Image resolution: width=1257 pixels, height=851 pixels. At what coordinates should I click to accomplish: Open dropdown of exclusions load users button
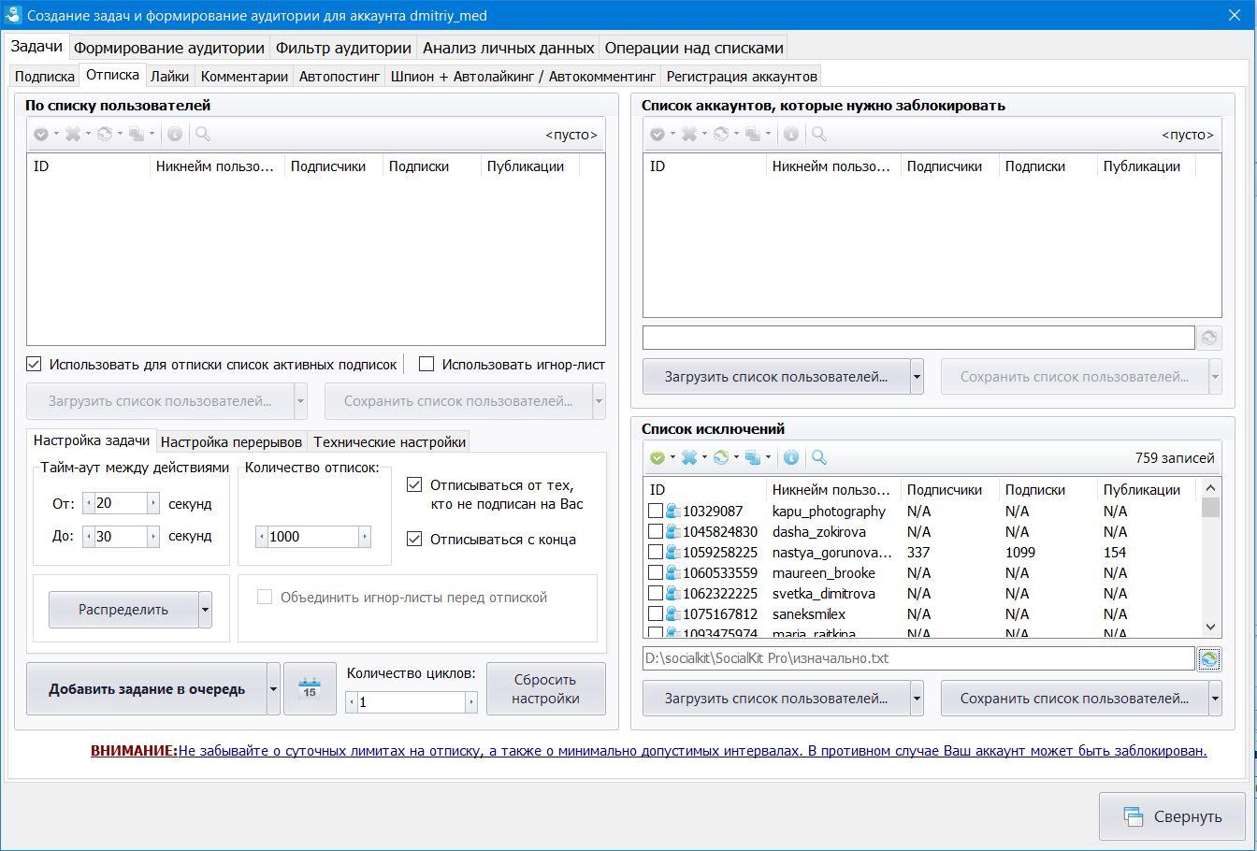pos(917,699)
